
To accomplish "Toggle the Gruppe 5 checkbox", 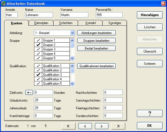I will click(x=38, y=58).
